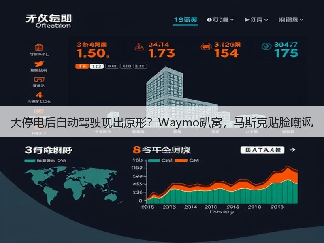Expand the chevron of the play-icon menu

point(266,20)
